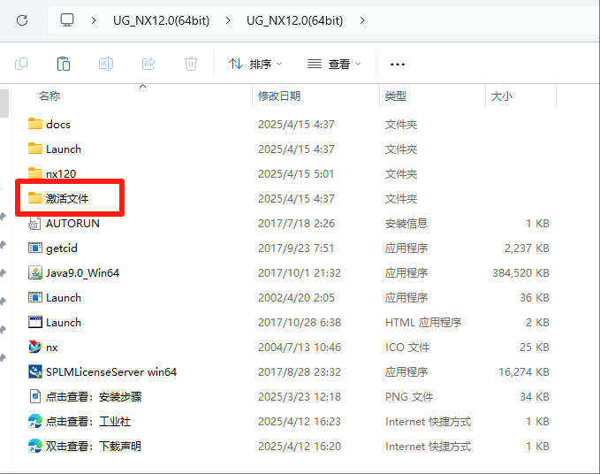Click the Paste clipboard toolbar icon

[64, 64]
